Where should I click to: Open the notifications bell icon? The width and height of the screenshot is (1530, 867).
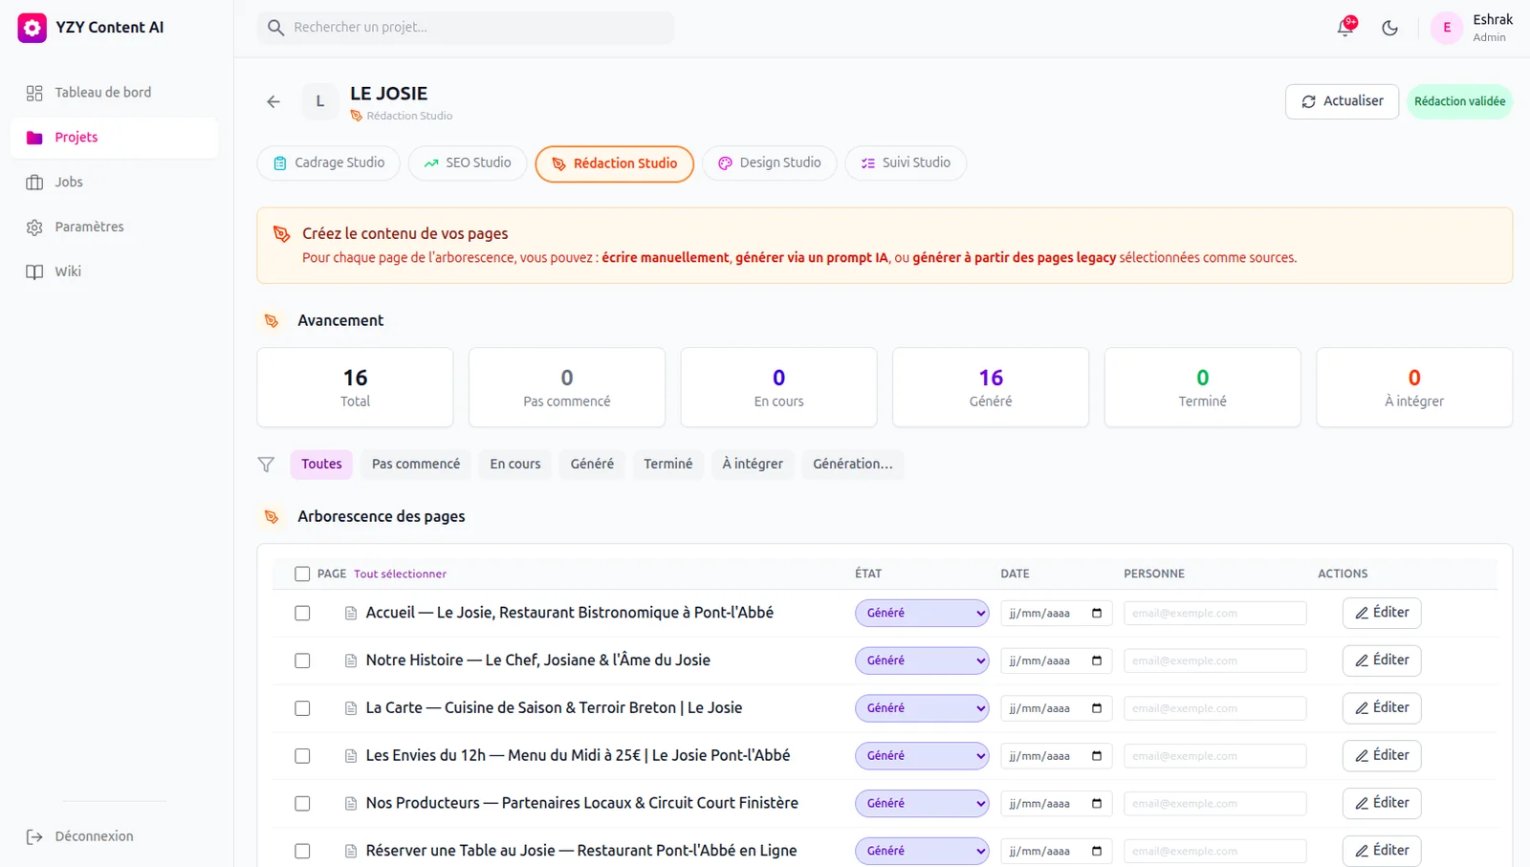point(1345,28)
